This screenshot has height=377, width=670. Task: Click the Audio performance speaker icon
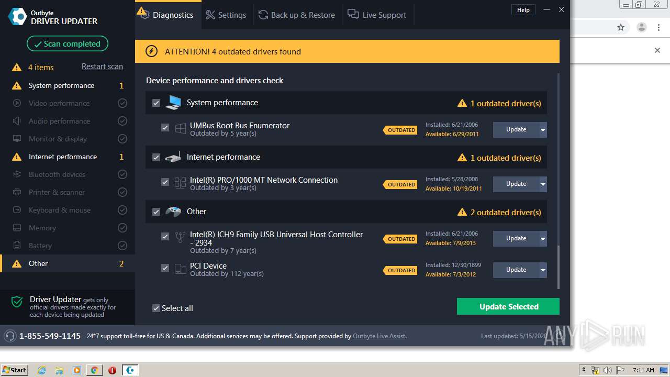(x=17, y=121)
